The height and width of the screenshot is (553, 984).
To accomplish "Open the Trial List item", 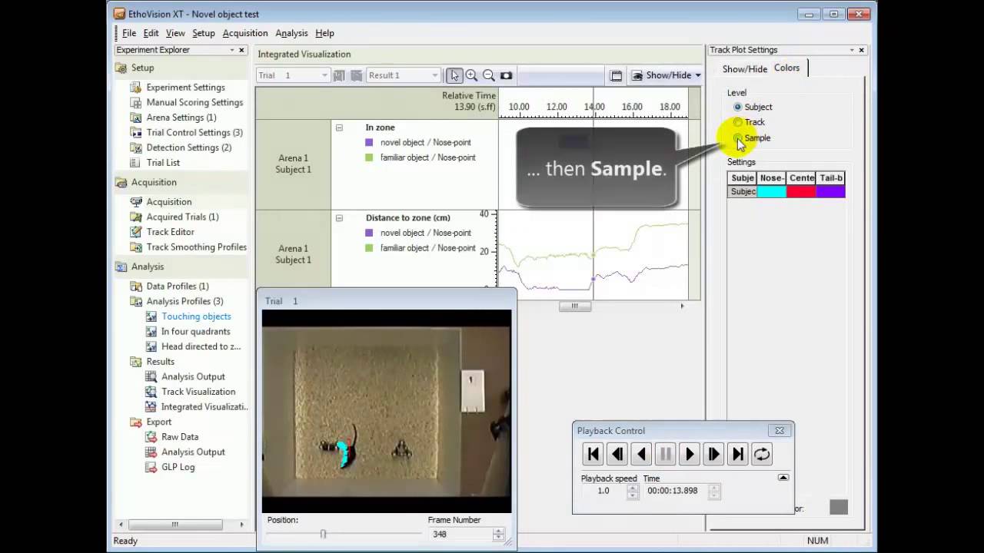I will [163, 163].
